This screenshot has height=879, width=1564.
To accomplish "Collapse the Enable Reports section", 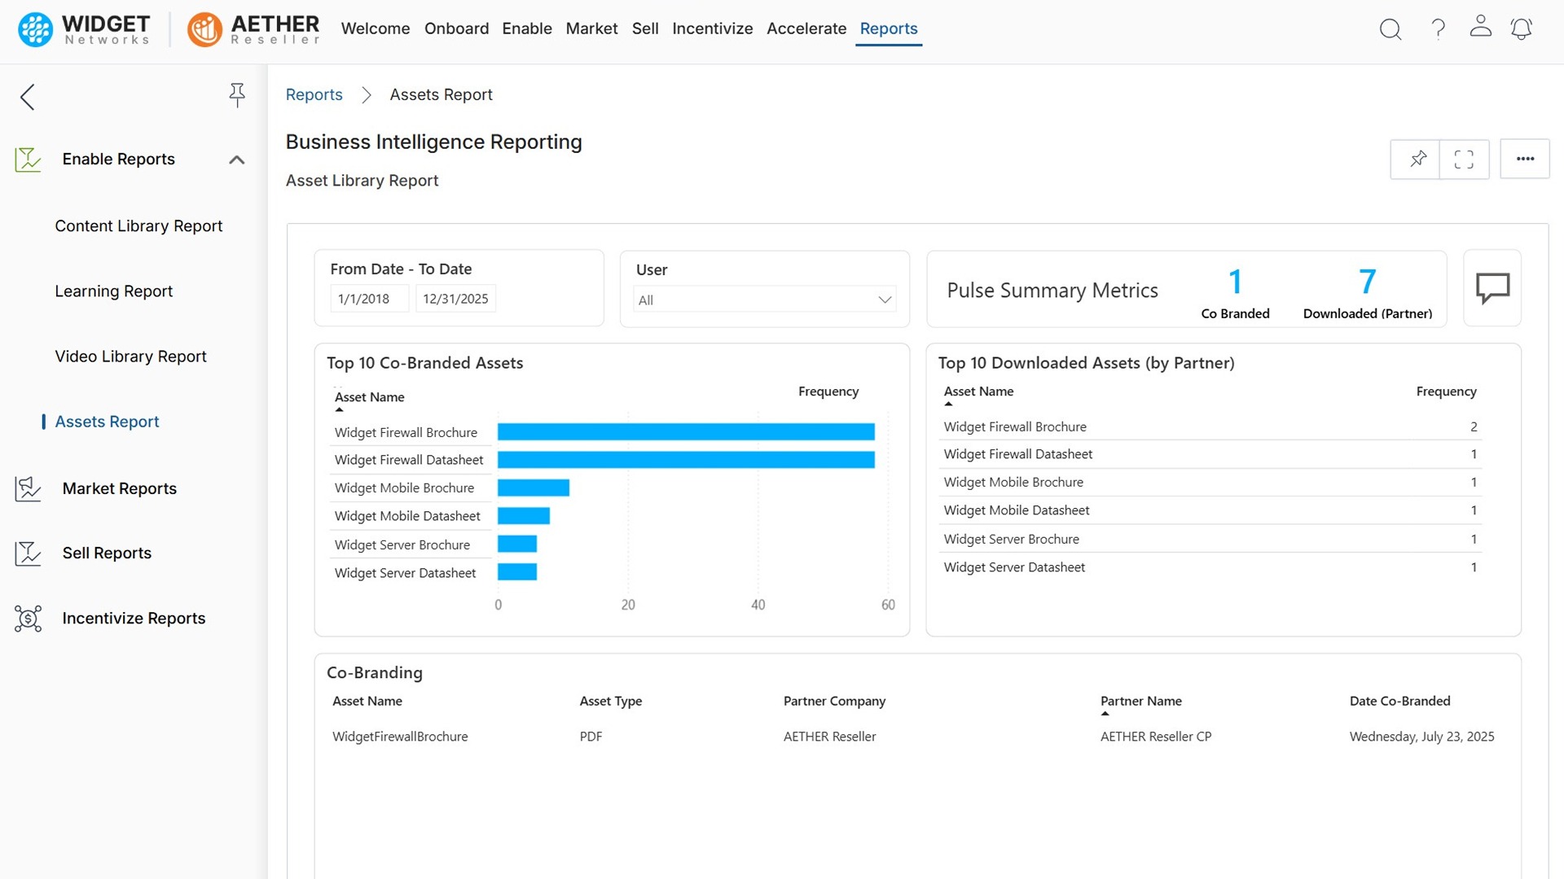I will [x=236, y=160].
